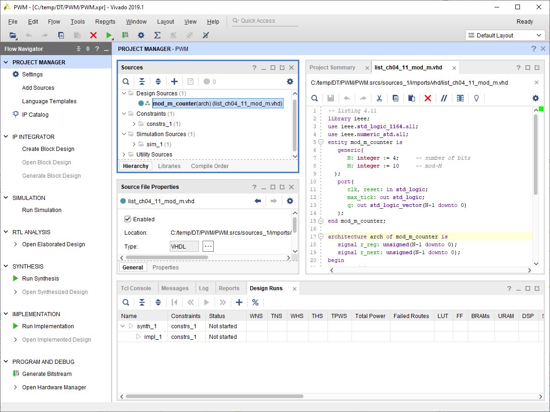The image size is (550, 412).
Task: Click the scissors Cut icon in editor
Action: (x=379, y=98)
